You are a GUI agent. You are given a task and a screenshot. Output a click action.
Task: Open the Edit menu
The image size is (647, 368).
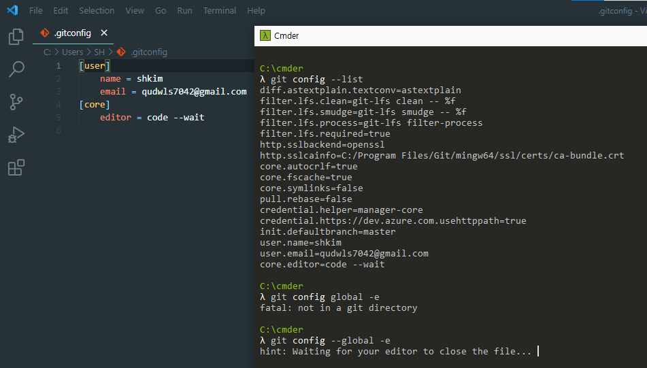click(61, 11)
